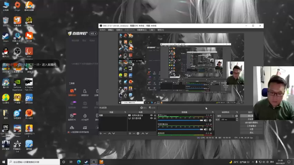Click the source Filters icon above docks
This screenshot has width=294, height=165.
pyautogui.click(x=152, y=108)
